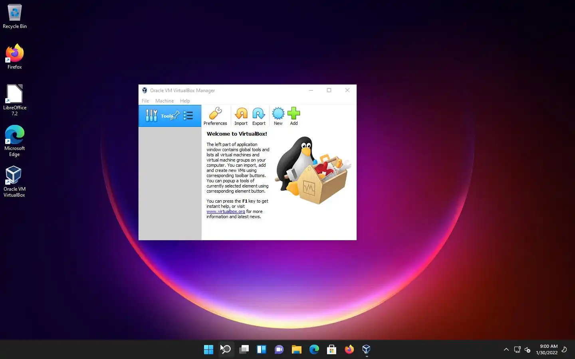Click the pin icon next to Tools

175,116
